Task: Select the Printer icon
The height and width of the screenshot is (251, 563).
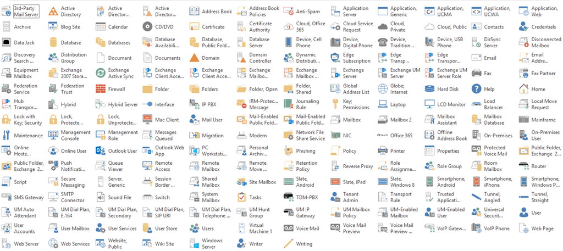Action: tap(383, 151)
